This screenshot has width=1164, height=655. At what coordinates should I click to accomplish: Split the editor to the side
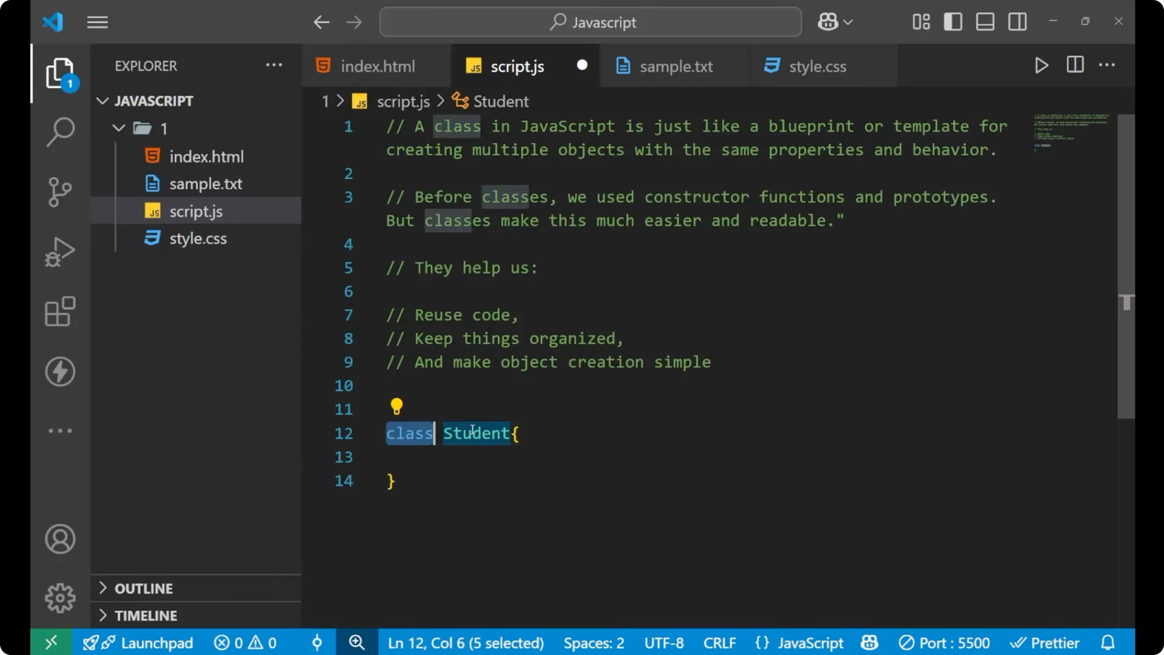click(x=1074, y=65)
